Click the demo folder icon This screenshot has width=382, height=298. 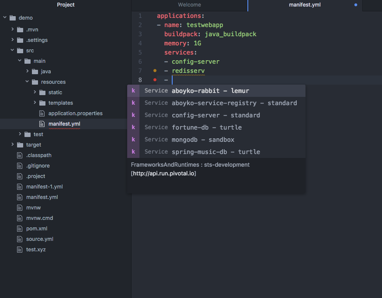coord(13,18)
